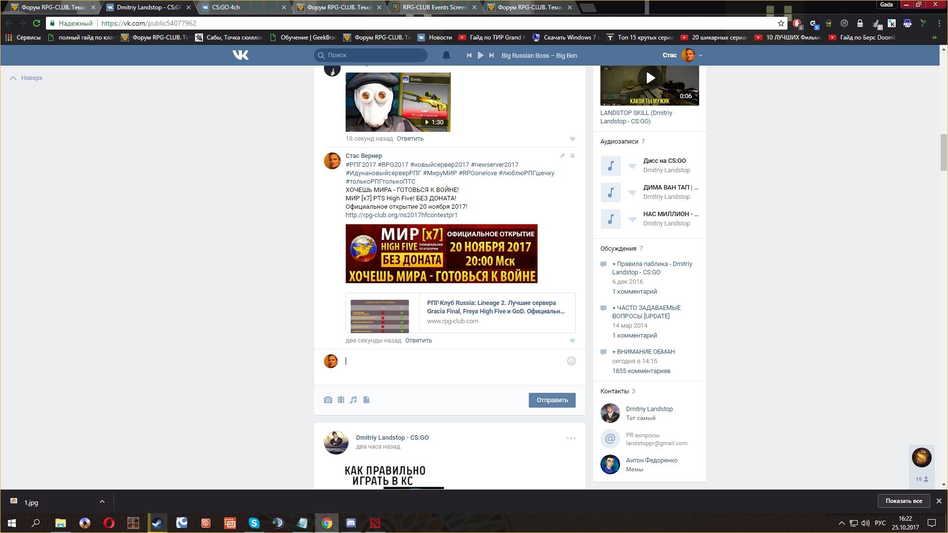The image size is (948, 533).
Task: Switch to the first Форум RPG-CLUB tab
Action: [x=52, y=7]
